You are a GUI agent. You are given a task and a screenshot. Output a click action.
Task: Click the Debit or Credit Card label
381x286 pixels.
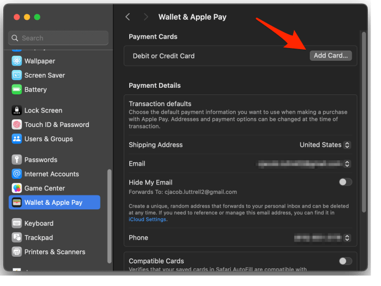(x=163, y=56)
